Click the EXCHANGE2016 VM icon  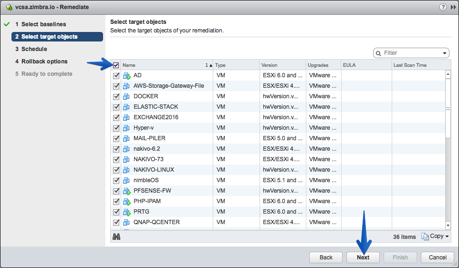pyautogui.click(x=126, y=118)
